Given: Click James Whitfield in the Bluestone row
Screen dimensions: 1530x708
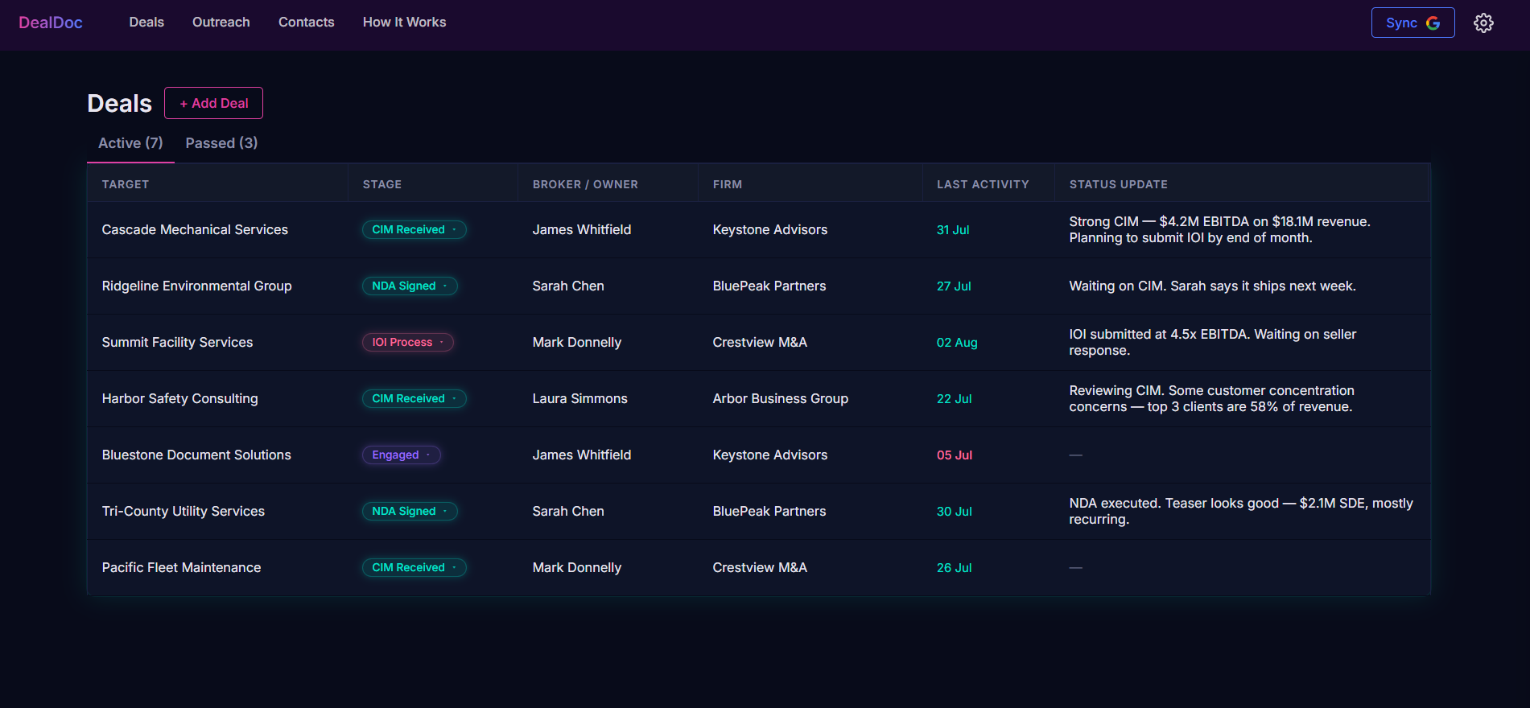Looking at the screenshot, I should [582, 455].
